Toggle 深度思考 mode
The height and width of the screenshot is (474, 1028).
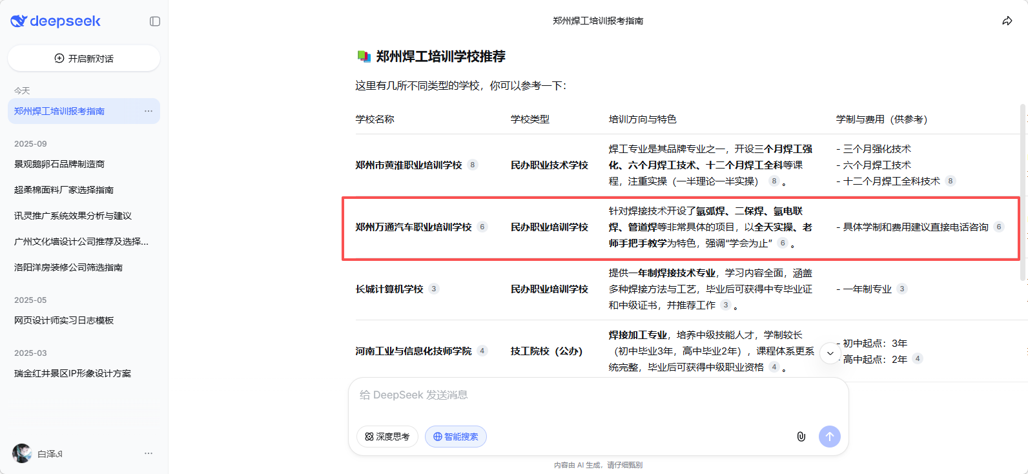click(387, 437)
